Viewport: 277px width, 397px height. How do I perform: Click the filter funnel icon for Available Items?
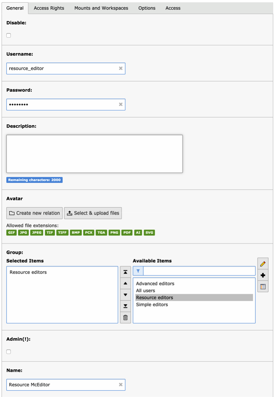(x=138, y=271)
